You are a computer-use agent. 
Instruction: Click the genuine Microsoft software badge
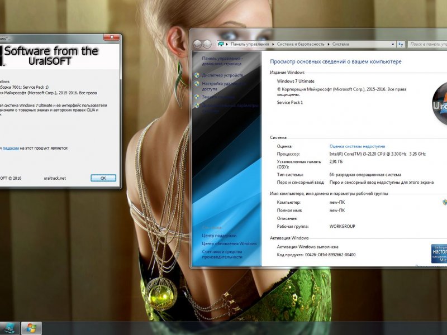(439, 253)
